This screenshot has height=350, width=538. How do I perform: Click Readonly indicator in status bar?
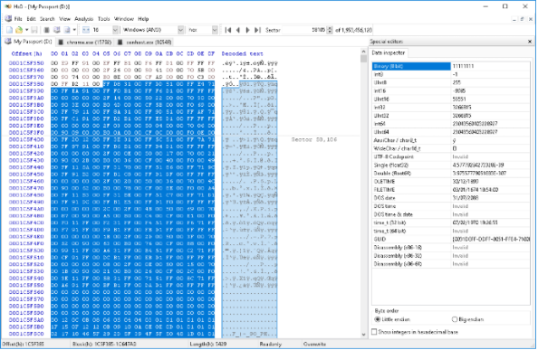[x=271, y=344]
